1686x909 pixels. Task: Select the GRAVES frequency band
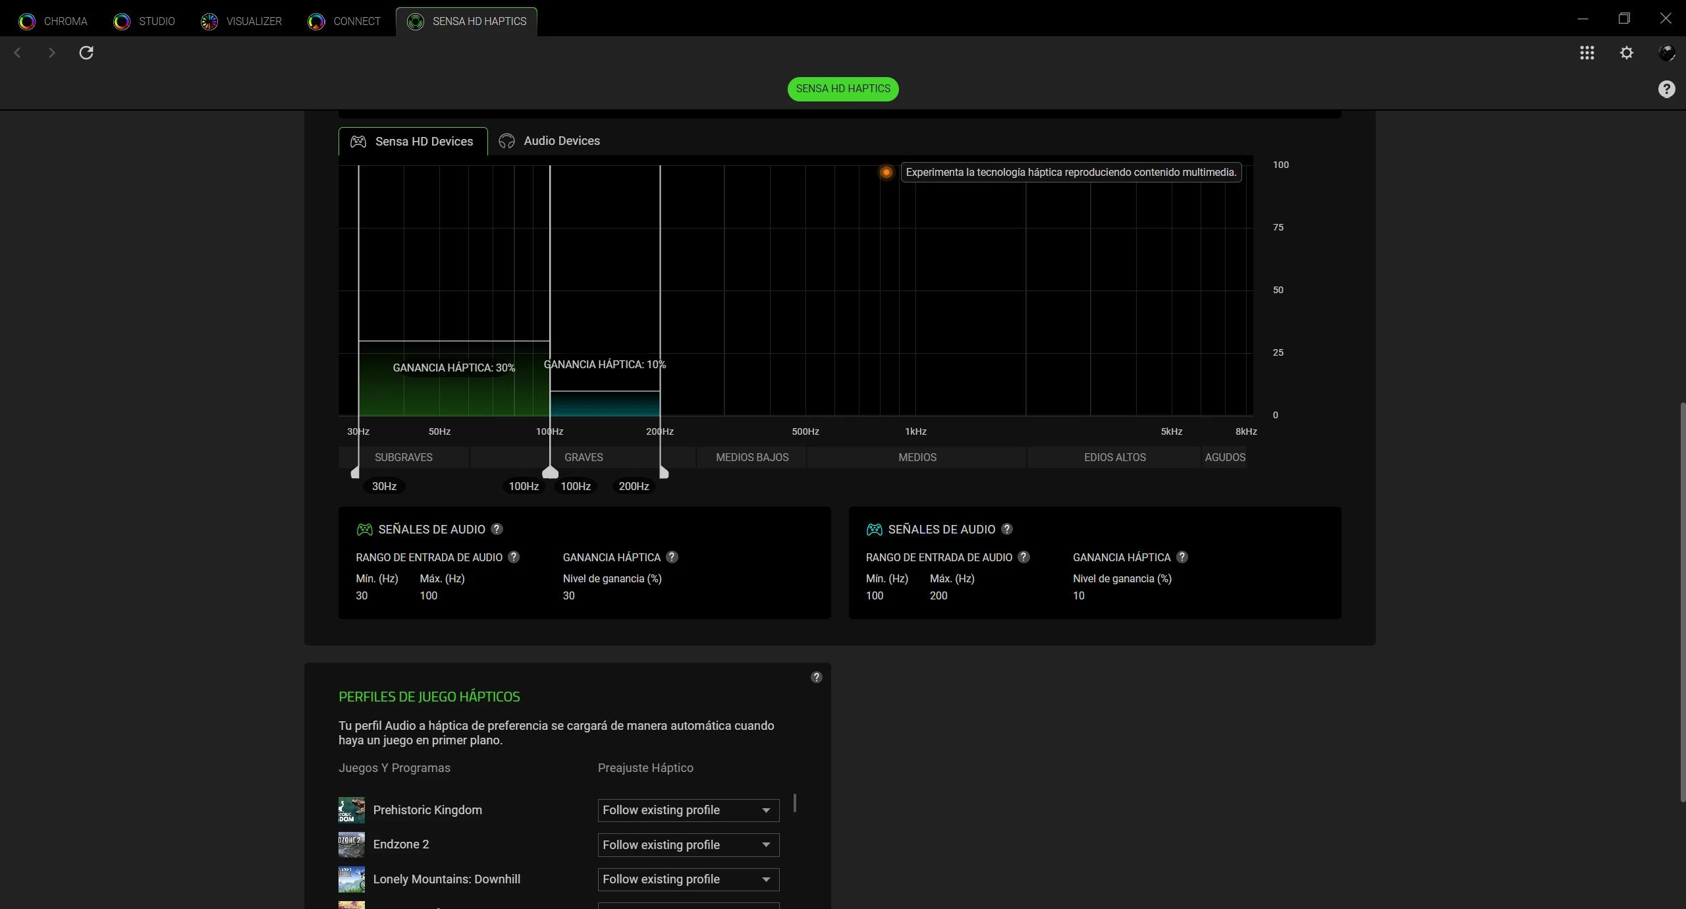[584, 457]
